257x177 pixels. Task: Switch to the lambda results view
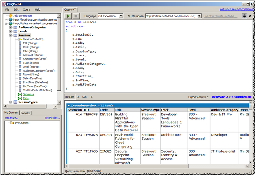coord(78,97)
